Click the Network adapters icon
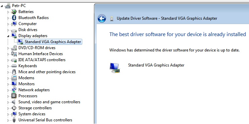 (x=14, y=90)
